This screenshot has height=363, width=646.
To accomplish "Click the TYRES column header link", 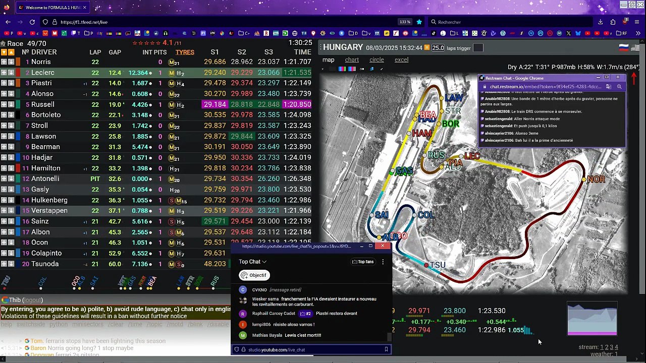I will pos(185,52).
